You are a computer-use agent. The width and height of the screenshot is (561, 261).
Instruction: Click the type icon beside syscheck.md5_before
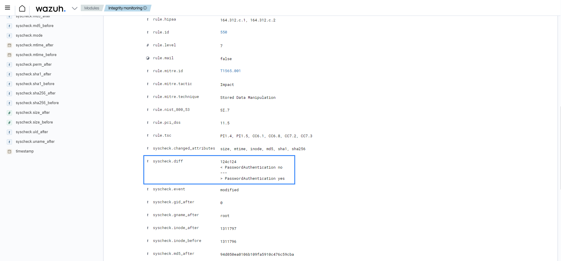(9, 26)
